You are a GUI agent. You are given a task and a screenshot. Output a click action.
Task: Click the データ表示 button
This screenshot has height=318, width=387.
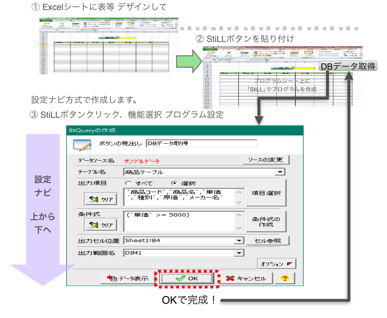click(128, 278)
